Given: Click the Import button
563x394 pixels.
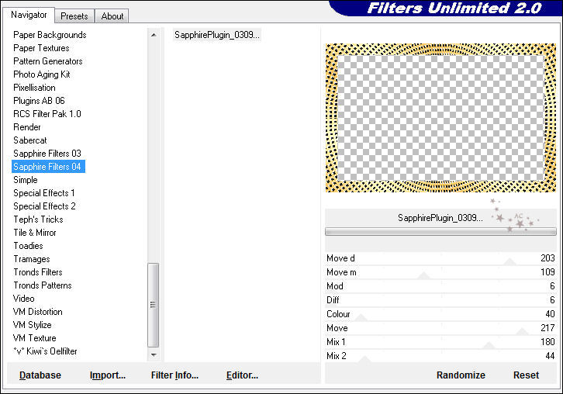Looking at the screenshot, I should [x=108, y=375].
